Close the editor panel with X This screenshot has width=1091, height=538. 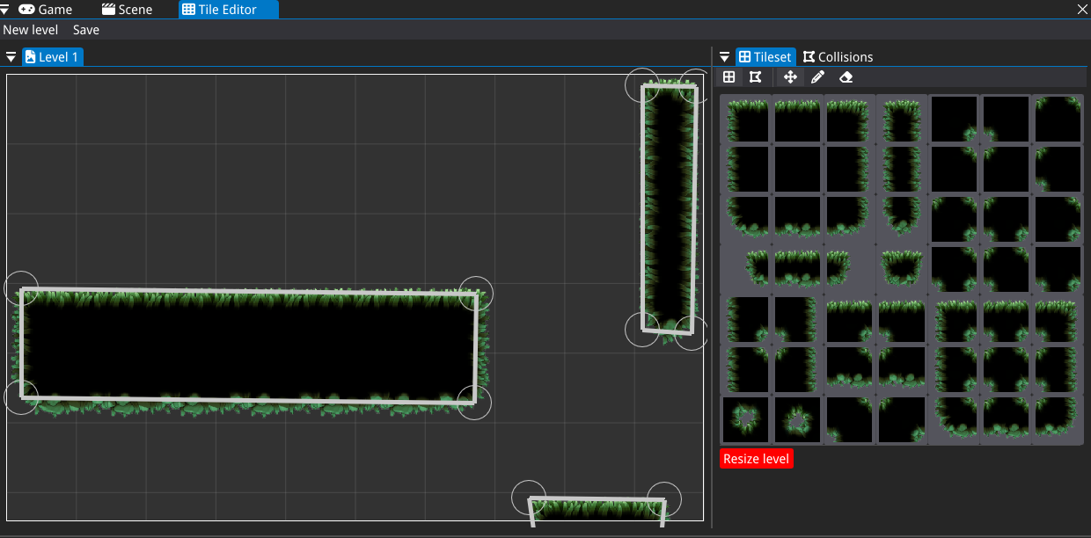click(x=1082, y=10)
